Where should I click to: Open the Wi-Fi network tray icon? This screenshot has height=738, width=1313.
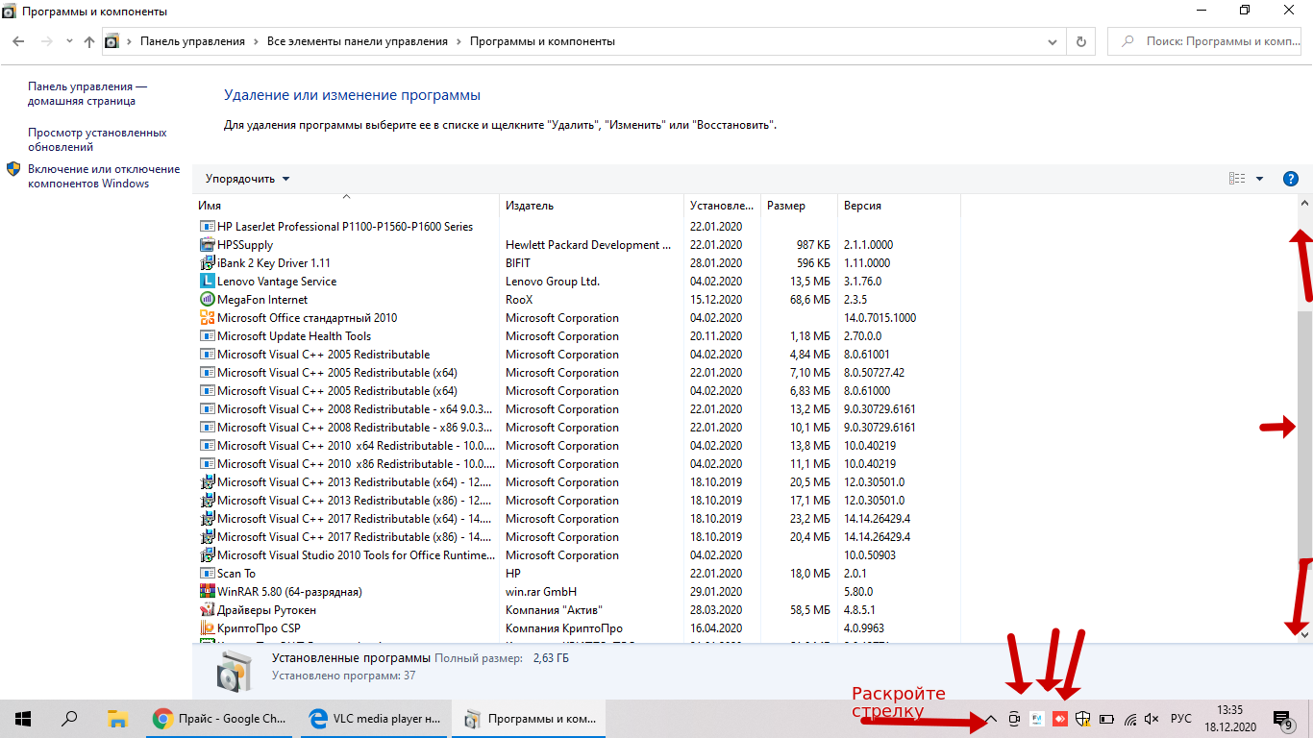coord(1129,719)
